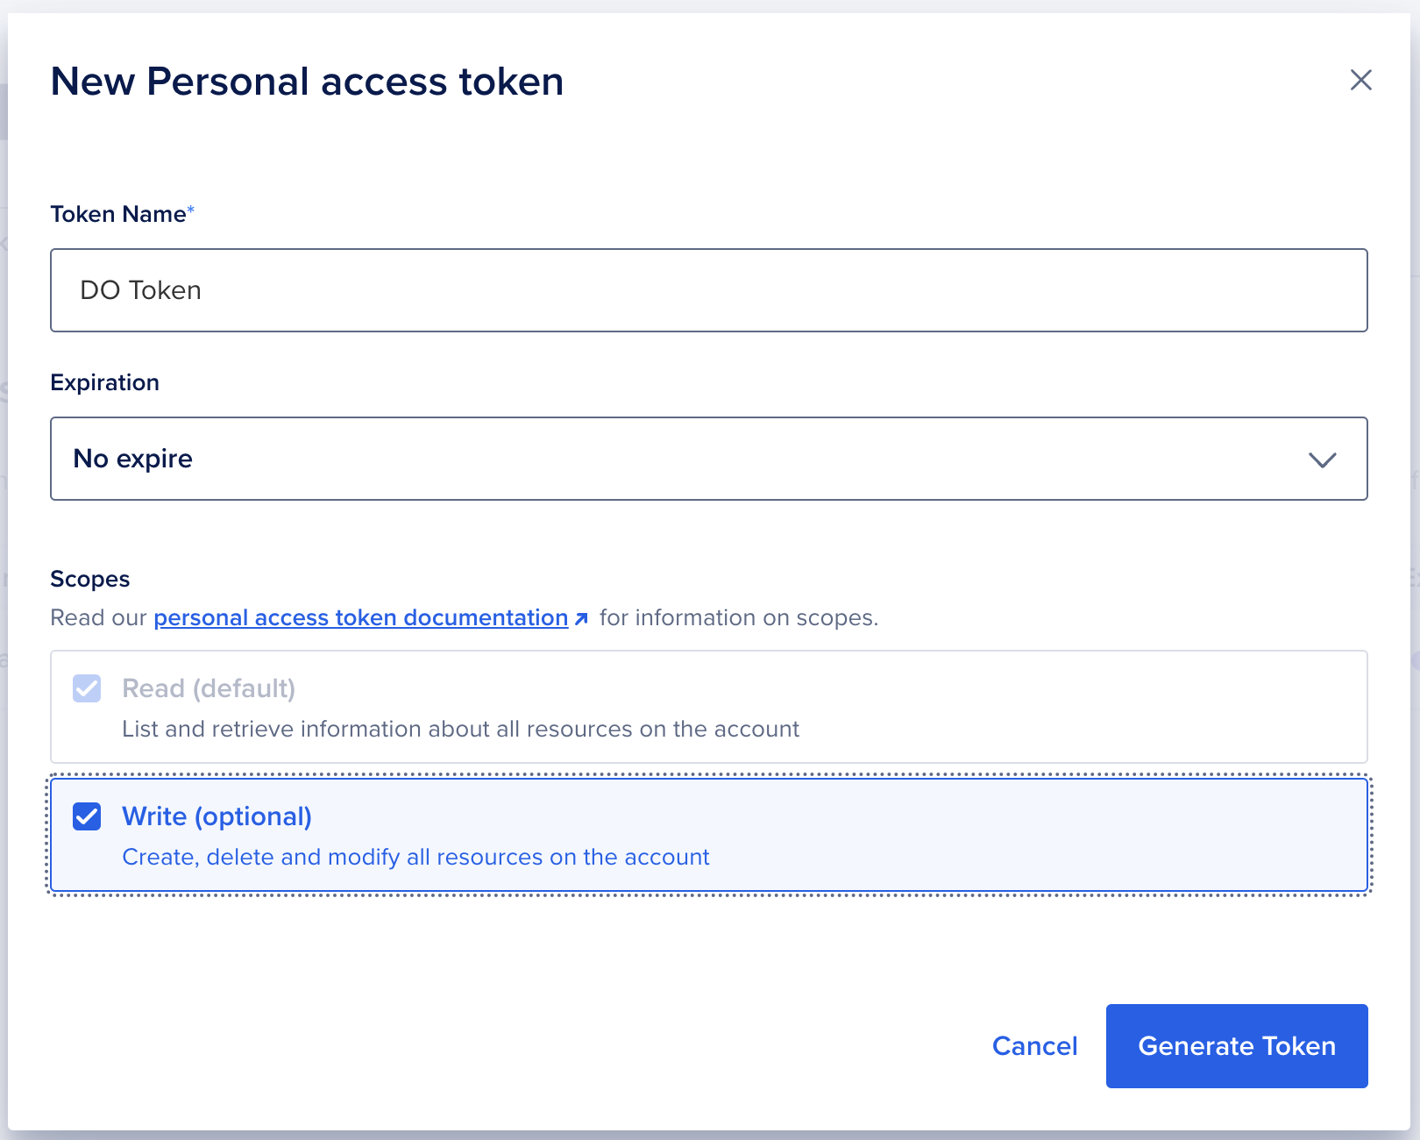
Task: Click the disabled Read (default) checkbox
Action: 87,688
